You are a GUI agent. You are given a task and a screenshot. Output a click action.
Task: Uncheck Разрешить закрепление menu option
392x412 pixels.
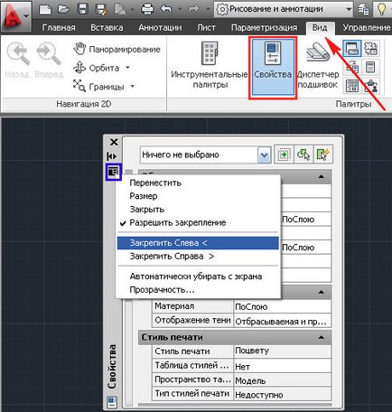(x=198, y=223)
